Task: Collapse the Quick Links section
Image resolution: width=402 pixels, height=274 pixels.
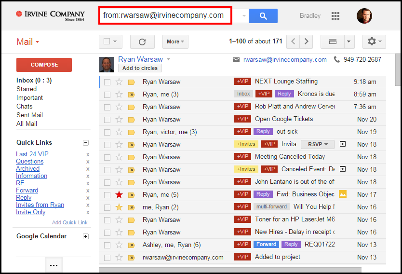Action: coord(86,143)
